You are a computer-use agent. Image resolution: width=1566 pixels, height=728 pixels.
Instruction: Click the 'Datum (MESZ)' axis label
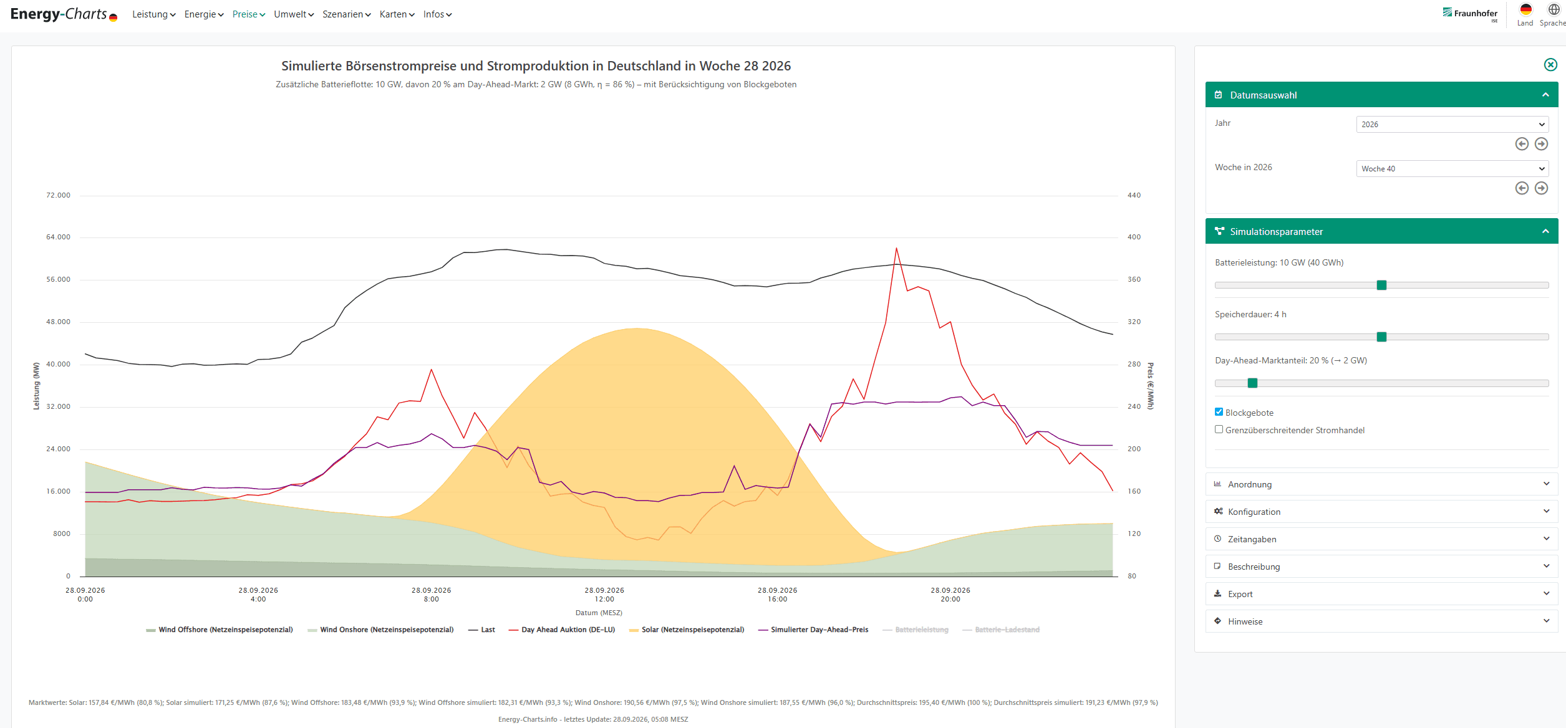[x=599, y=613]
